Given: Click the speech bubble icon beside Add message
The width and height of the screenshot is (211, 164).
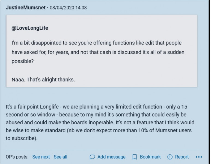Looking at the screenshot, I should (x=92, y=157).
